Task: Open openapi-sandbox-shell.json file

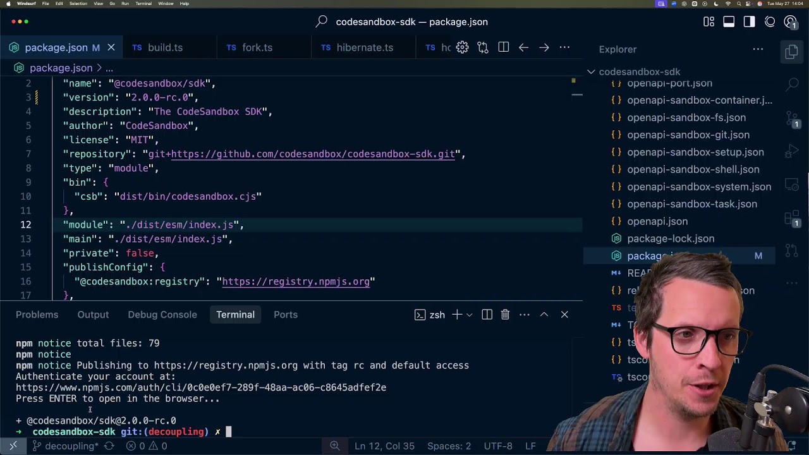Action: [x=693, y=169]
